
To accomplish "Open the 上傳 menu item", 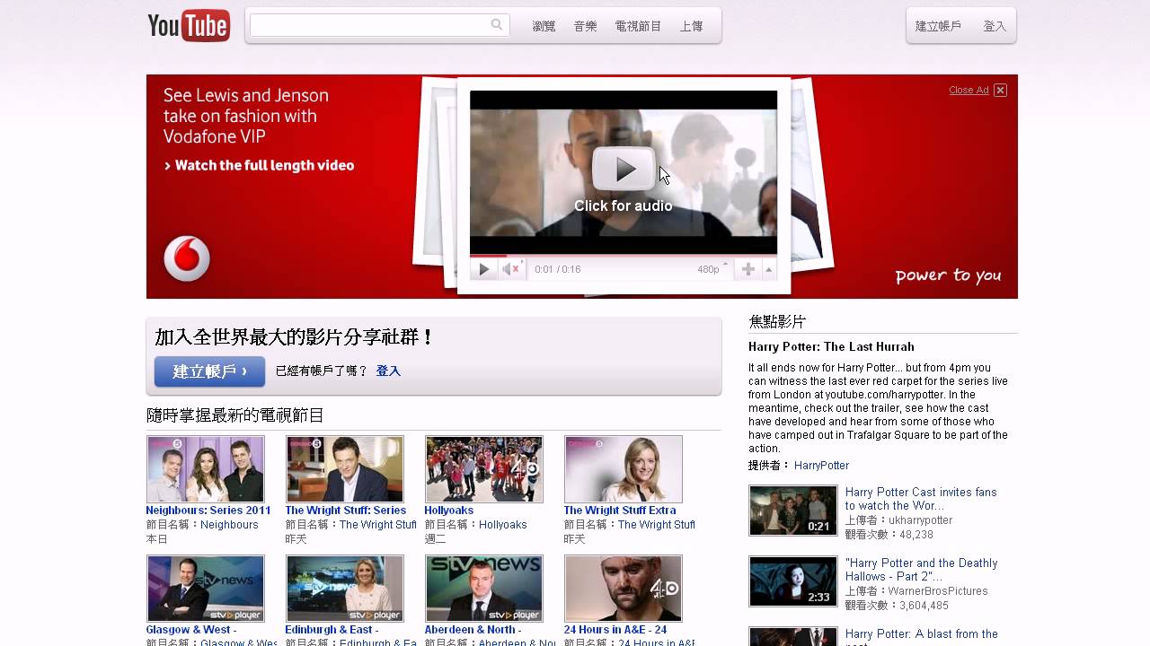I will tap(691, 26).
